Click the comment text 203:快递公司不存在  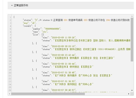(x=94, y=20)
